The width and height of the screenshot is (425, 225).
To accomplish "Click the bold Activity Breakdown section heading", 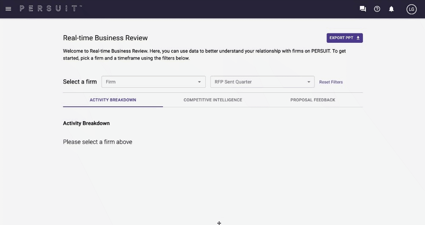I will 86,123.
